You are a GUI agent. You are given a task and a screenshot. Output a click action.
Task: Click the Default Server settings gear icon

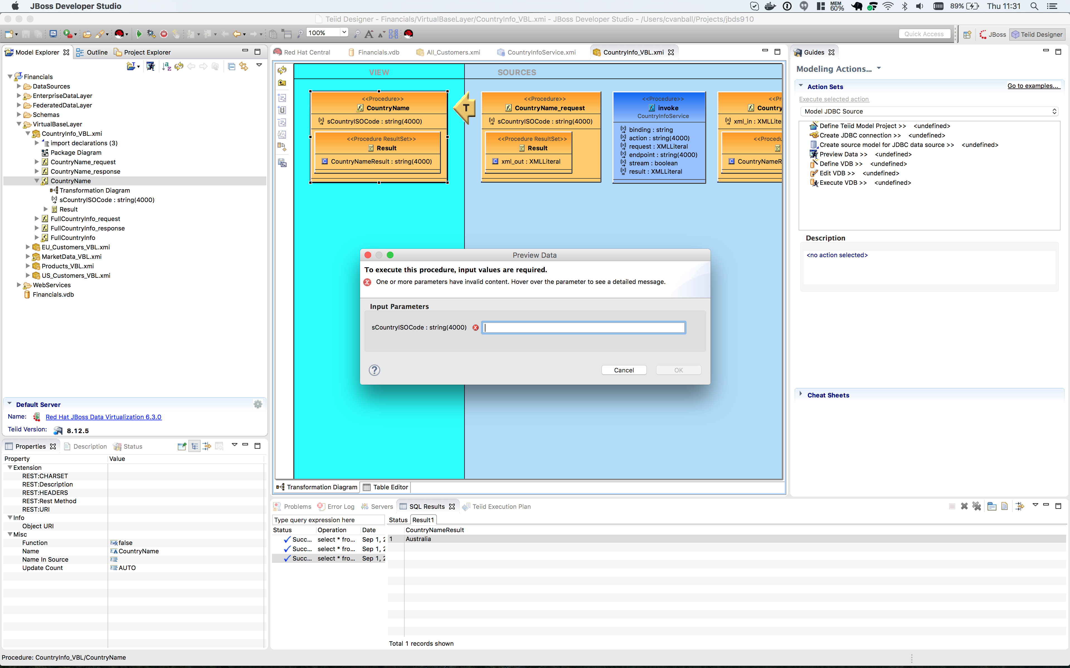click(258, 404)
